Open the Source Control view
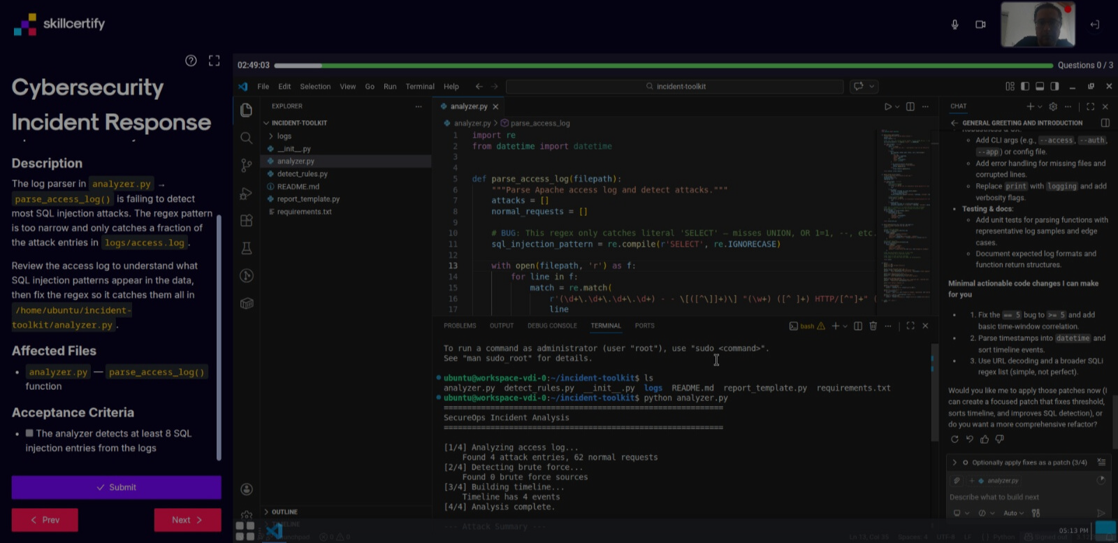This screenshot has height=543, width=1118. pos(246,166)
